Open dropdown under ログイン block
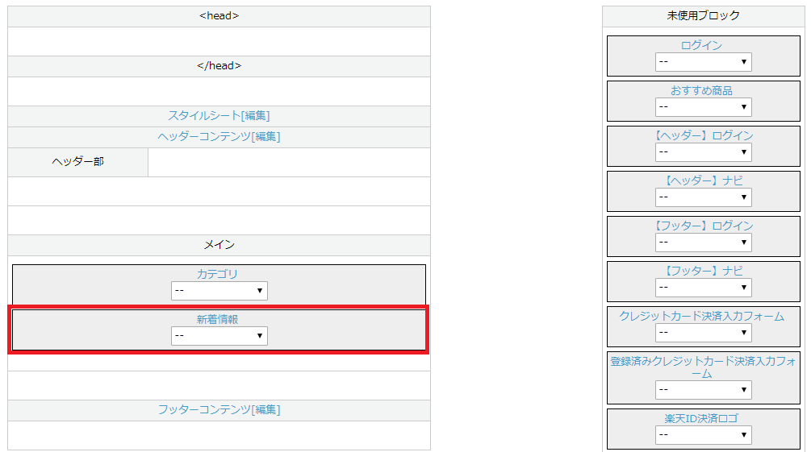Viewport: 811px width, 452px height. coord(703,62)
